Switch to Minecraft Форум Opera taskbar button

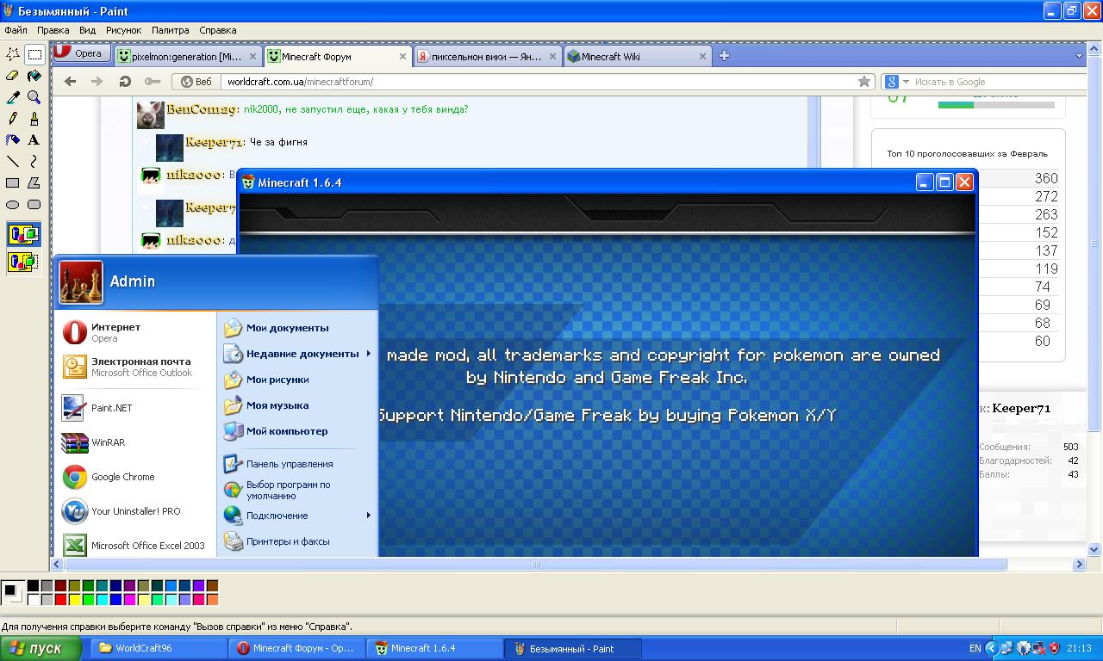coord(296,648)
